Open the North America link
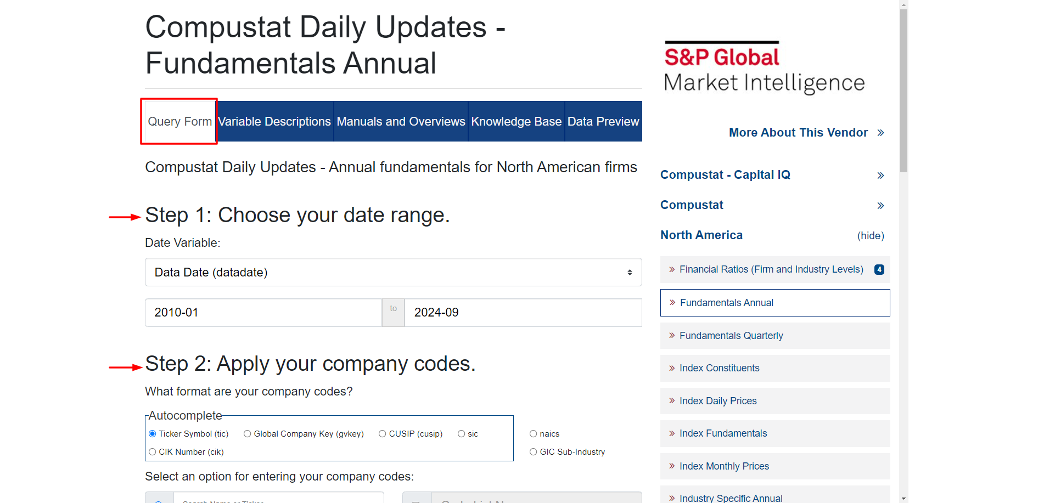Viewport: 1044px width, 503px height. (x=701, y=235)
